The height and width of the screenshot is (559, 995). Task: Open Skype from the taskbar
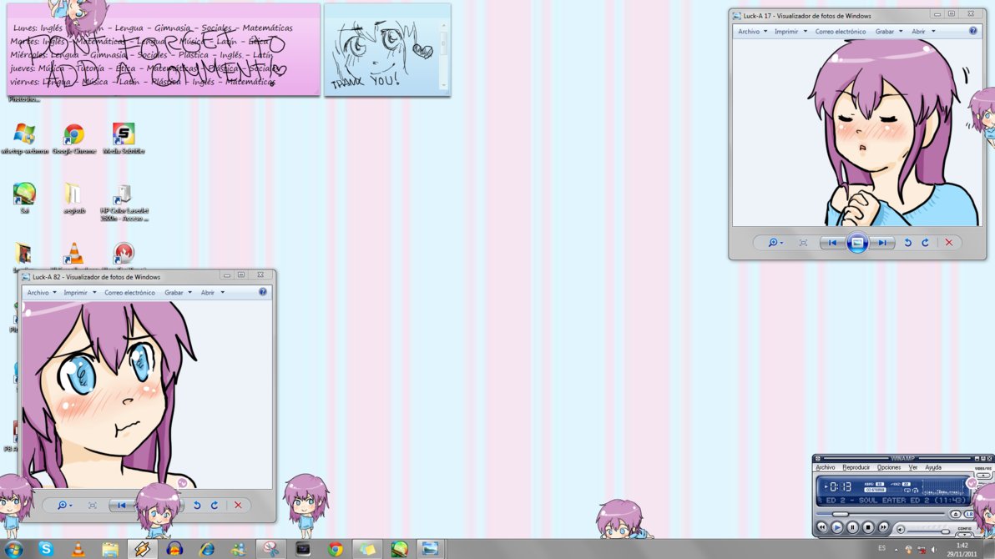click(x=48, y=550)
